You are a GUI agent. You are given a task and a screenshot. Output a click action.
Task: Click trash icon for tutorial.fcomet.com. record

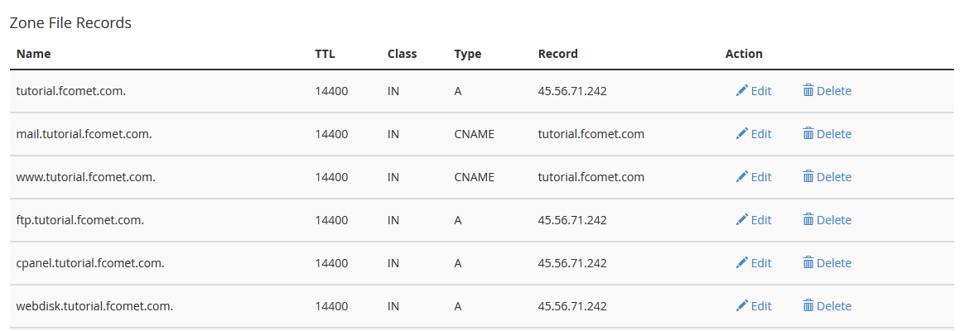[808, 91]
